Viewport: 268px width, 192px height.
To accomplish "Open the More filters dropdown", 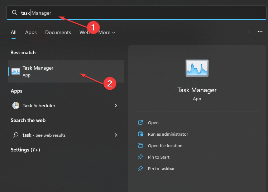I will coord(107,32).
